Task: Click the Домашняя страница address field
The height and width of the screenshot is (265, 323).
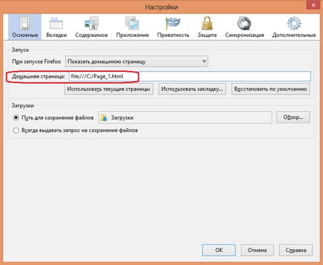Action: (190, 77)
